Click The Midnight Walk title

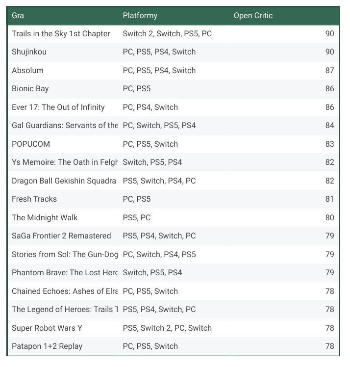pos(45,218)
